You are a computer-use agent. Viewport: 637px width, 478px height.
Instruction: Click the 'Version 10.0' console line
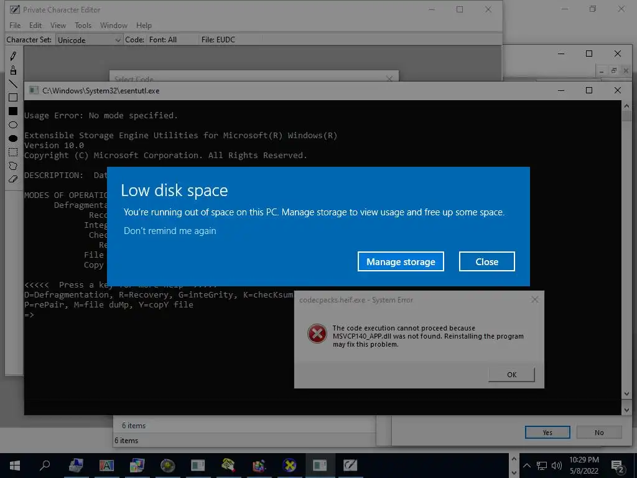click(54, 145)
